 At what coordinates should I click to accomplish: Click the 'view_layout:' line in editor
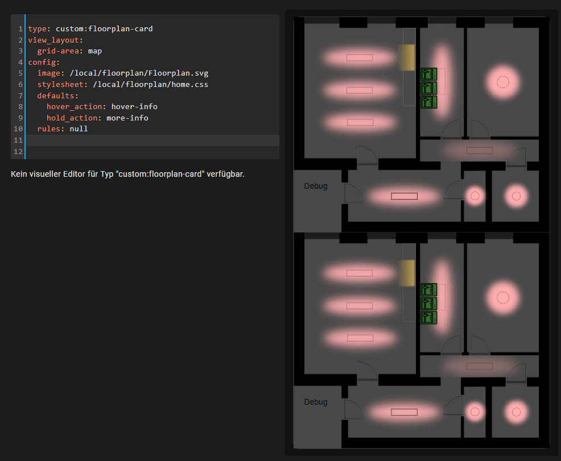pos(152,40)
